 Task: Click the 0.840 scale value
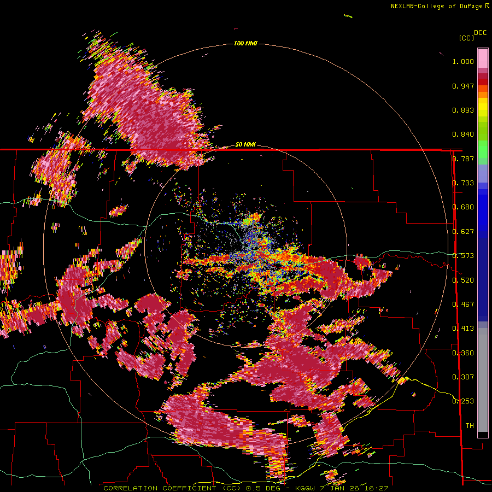tap(463, 134)
